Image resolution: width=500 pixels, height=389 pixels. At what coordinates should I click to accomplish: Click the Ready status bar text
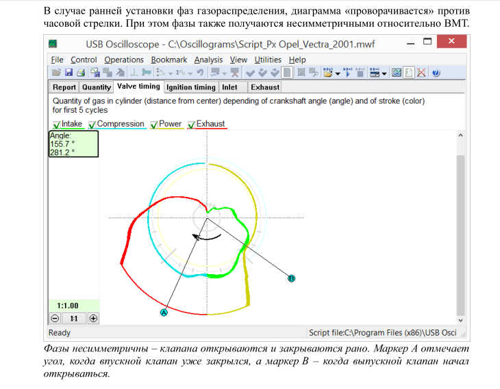(60, 333)
